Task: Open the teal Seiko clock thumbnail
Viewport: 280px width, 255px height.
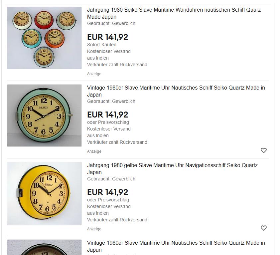Action: pos(44,116)
